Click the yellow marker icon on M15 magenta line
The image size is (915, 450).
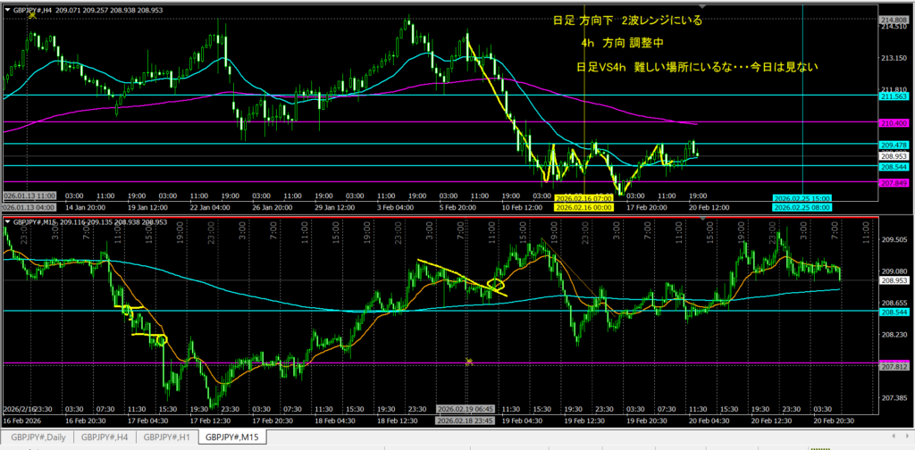pyautogui.click(x=468, y=361)
